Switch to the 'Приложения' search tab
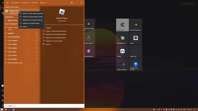This screenshot has width=198, height=111. [x=15, y=2]
